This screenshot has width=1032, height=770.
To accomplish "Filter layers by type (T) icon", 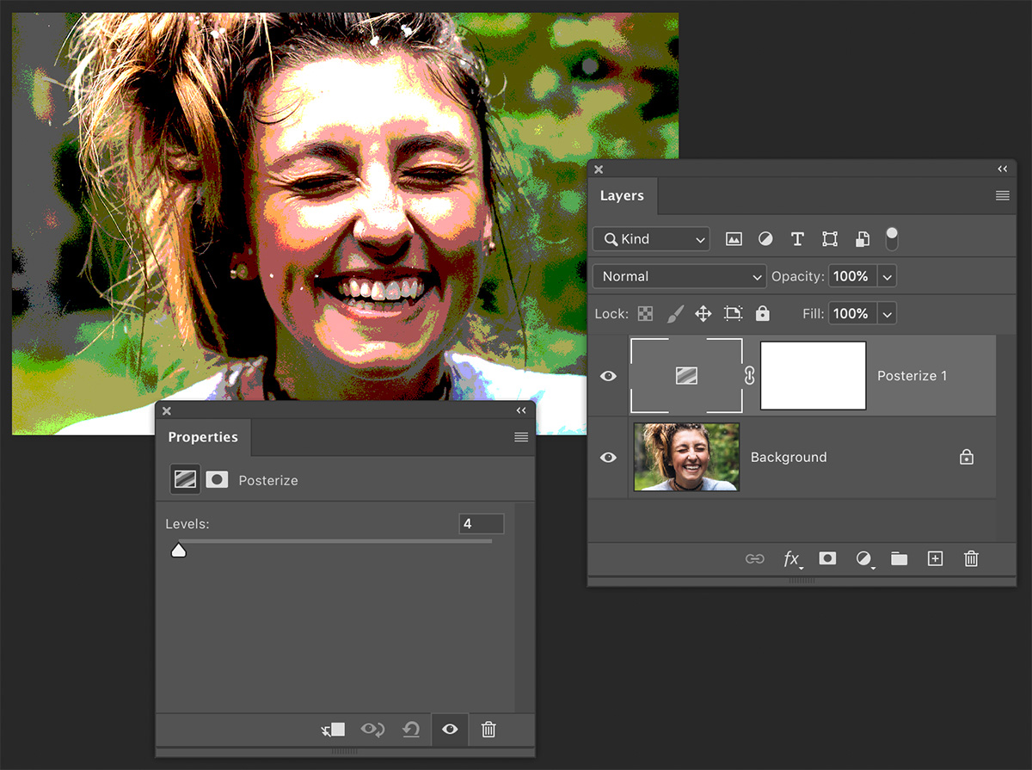I will tap(797, 239).
